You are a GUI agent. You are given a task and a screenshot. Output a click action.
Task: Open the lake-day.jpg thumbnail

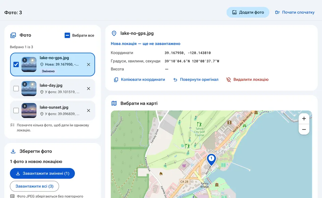(x=29, y=88)
